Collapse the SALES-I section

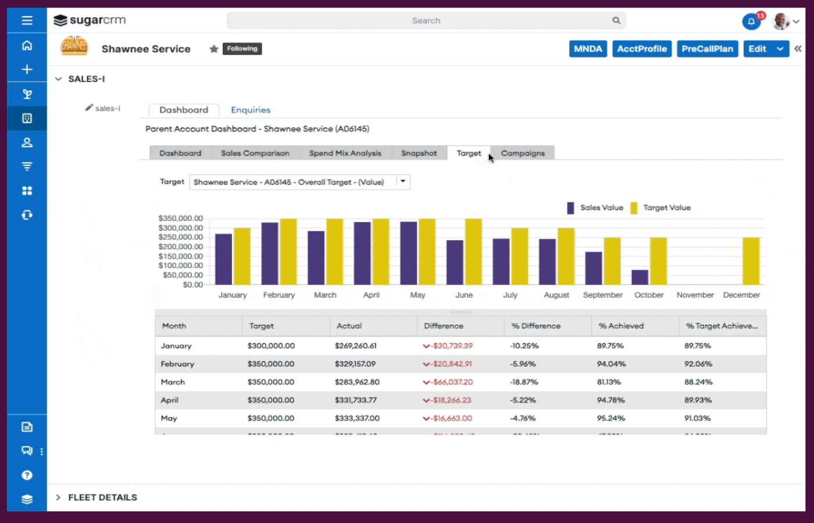(58, 79)
